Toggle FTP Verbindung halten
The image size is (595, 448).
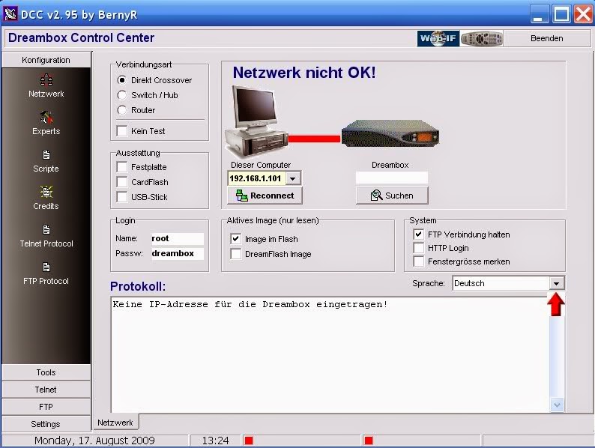[x=419, y=234]
